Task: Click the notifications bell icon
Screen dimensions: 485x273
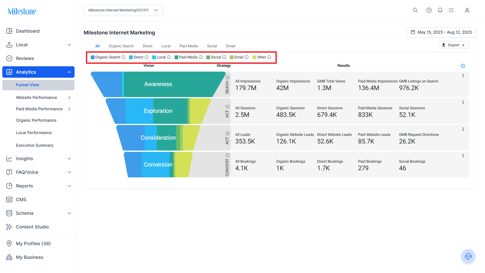Action: (440, 10)
